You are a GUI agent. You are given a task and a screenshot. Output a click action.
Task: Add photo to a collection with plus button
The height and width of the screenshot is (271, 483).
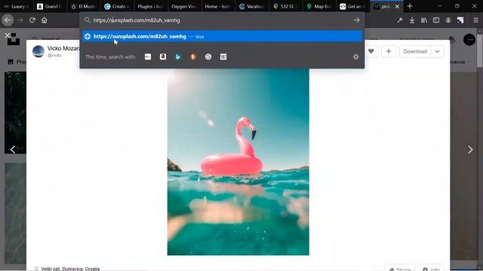[x=389, y=51]
